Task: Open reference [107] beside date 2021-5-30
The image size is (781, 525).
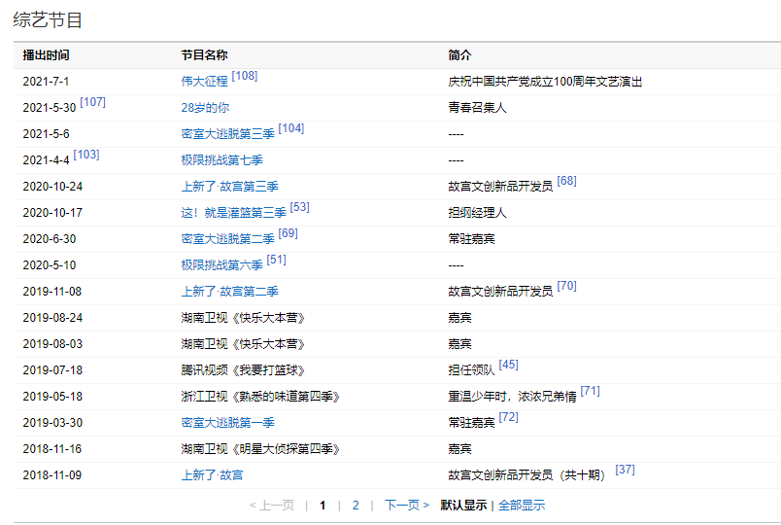Action: pyautogui.click(x=92, y=102)
